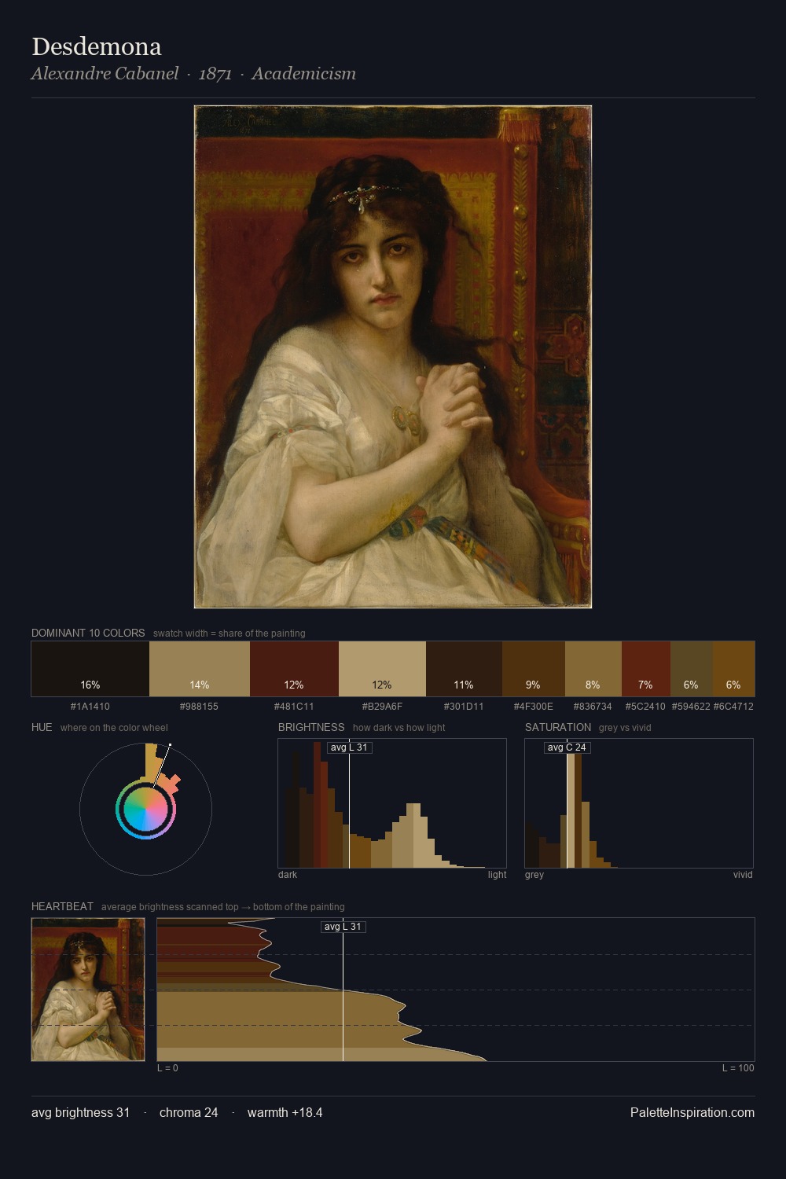Screen dimensions: 786x1179
Task: Click the hex code label #B29A6F
Action: pyautogui.click(x=382, y=707)
